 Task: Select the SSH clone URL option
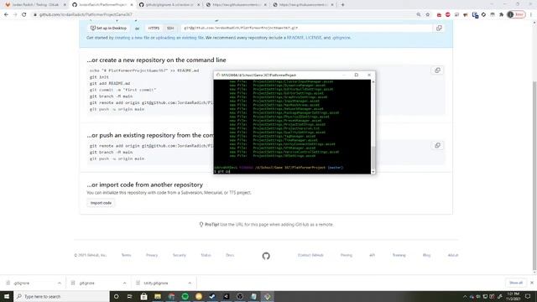tap(170, 28)
